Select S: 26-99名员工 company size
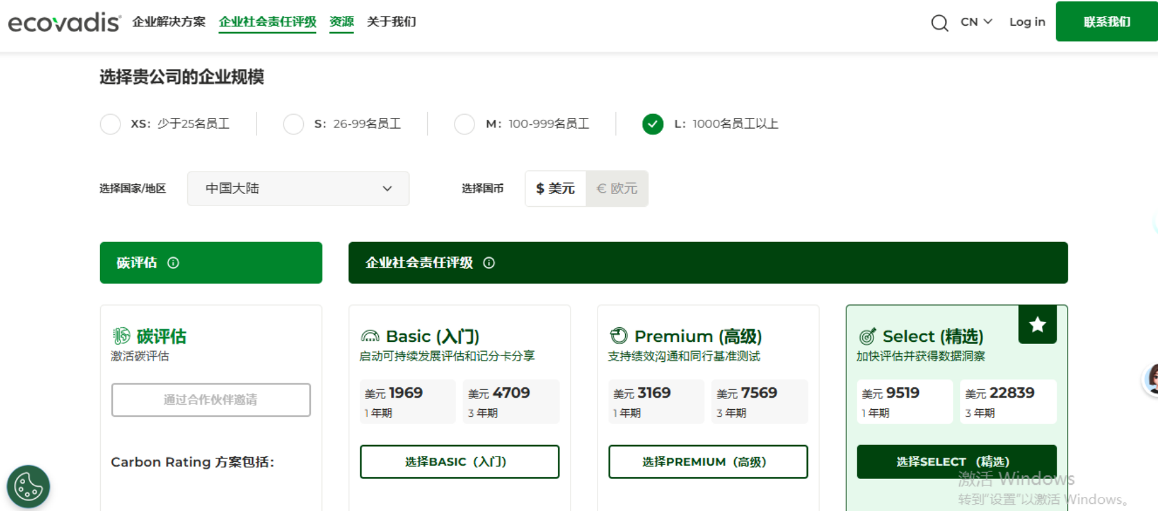This screenshot has width=1158, height=511. pyautogui.click(x=294, y=124)
